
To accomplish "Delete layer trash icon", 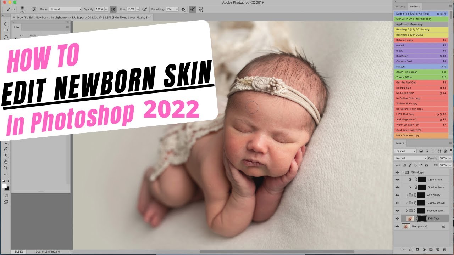I will coord(444,250).
